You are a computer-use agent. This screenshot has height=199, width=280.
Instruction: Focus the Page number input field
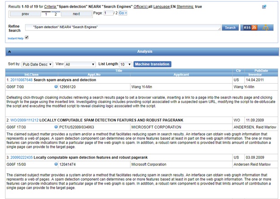(109, 13)
